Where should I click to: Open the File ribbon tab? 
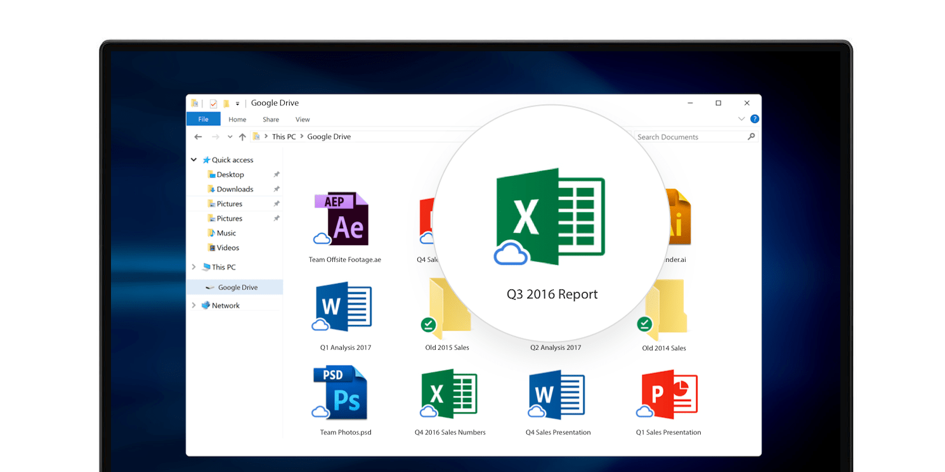(x=203, y=119)
